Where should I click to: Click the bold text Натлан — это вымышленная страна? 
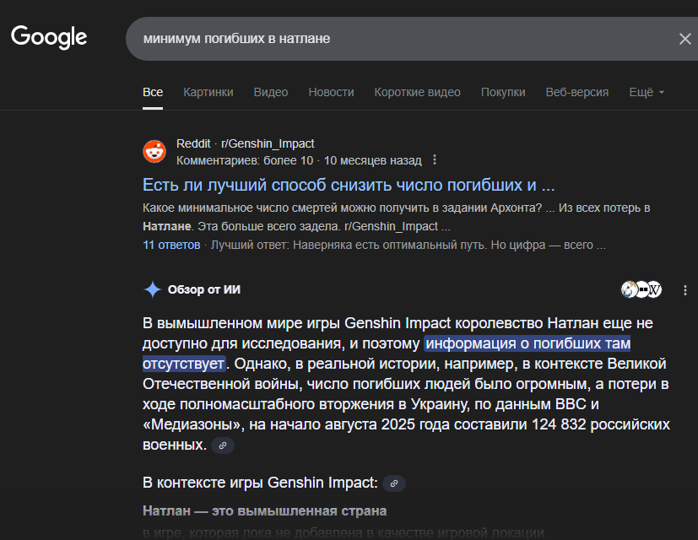tap(264, 510)
